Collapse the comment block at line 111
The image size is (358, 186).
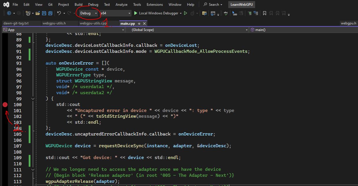(33, 169)
